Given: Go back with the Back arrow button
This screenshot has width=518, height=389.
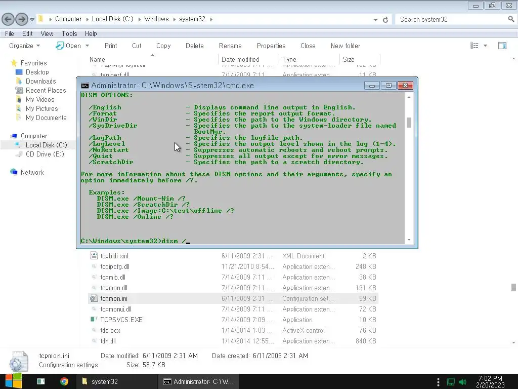Looking at the screenshot, I should pyautogui.click(x=8, y=19).
